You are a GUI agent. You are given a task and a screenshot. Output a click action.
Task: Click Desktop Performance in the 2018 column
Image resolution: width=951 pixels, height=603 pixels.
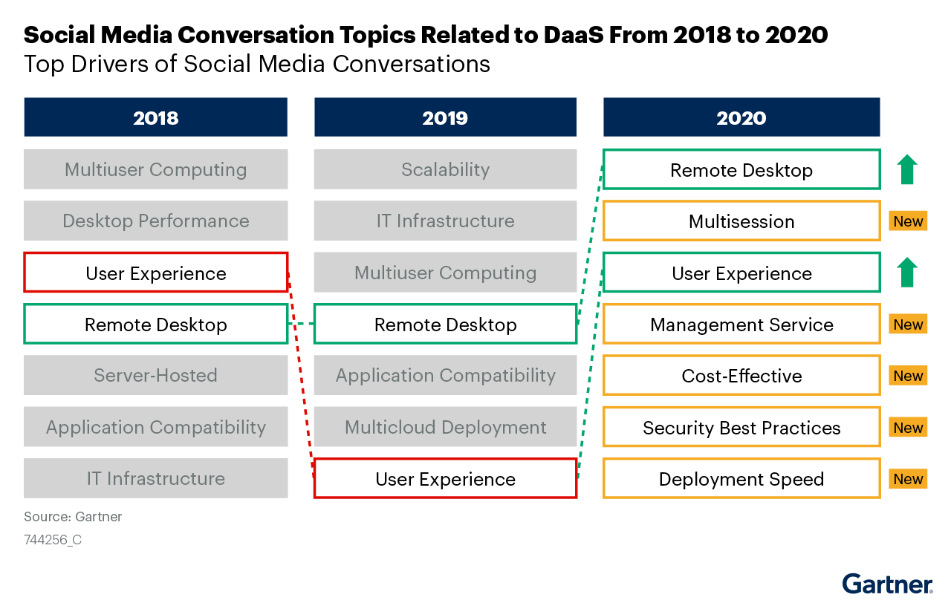coord(155,221)
